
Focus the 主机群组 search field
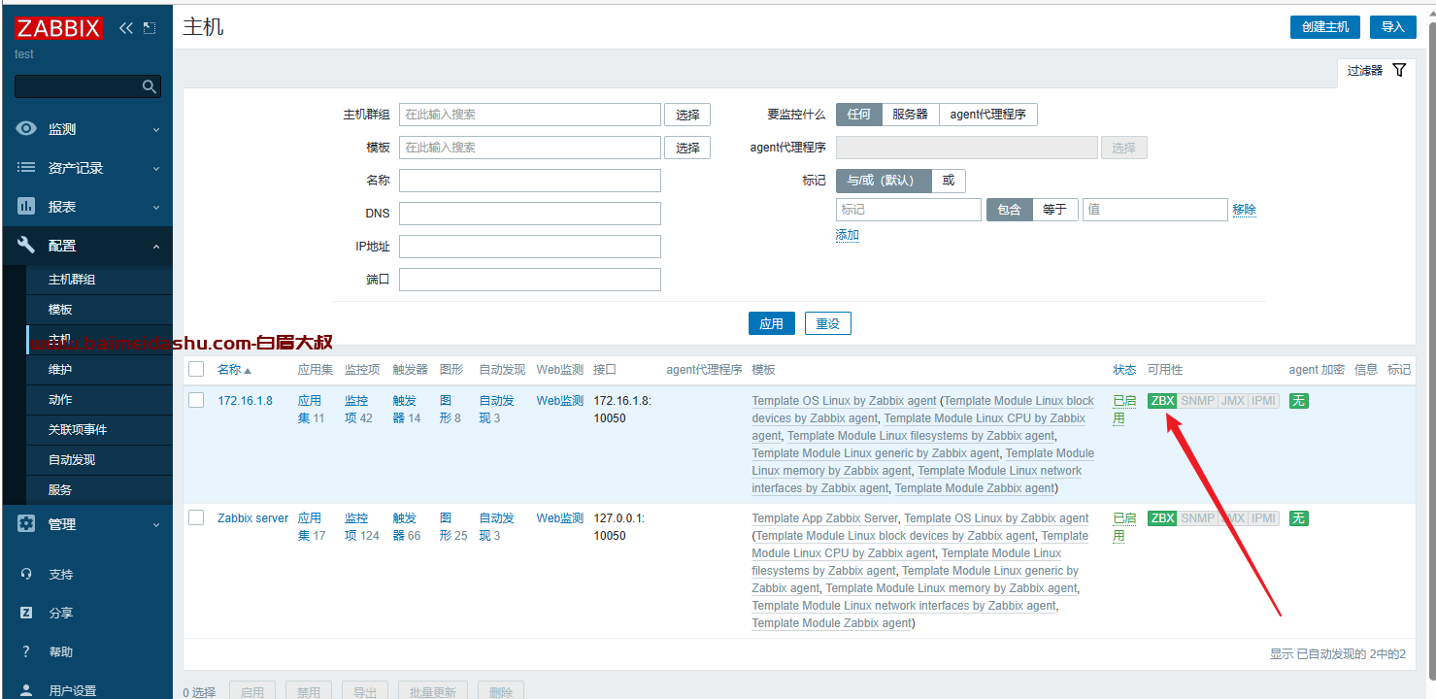(x=530, y=115)
